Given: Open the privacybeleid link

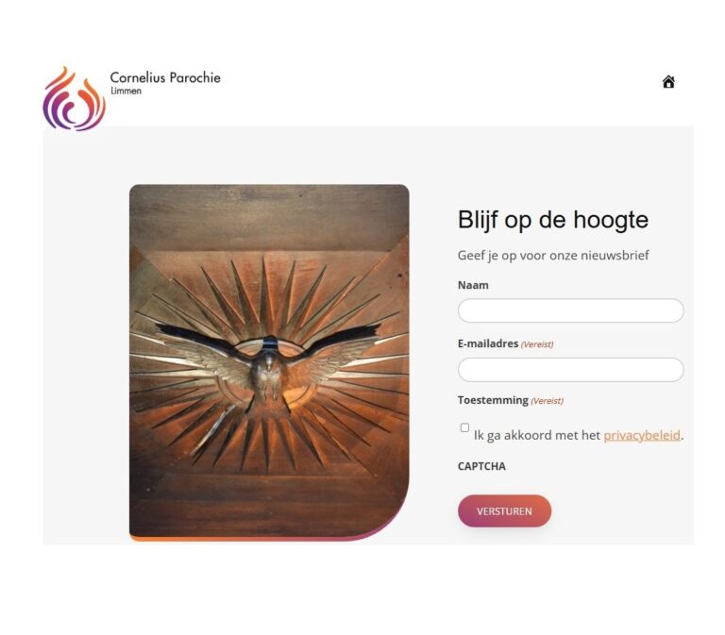Looking at the screenshot, I should pyautogui.click(x=642, y=435).
